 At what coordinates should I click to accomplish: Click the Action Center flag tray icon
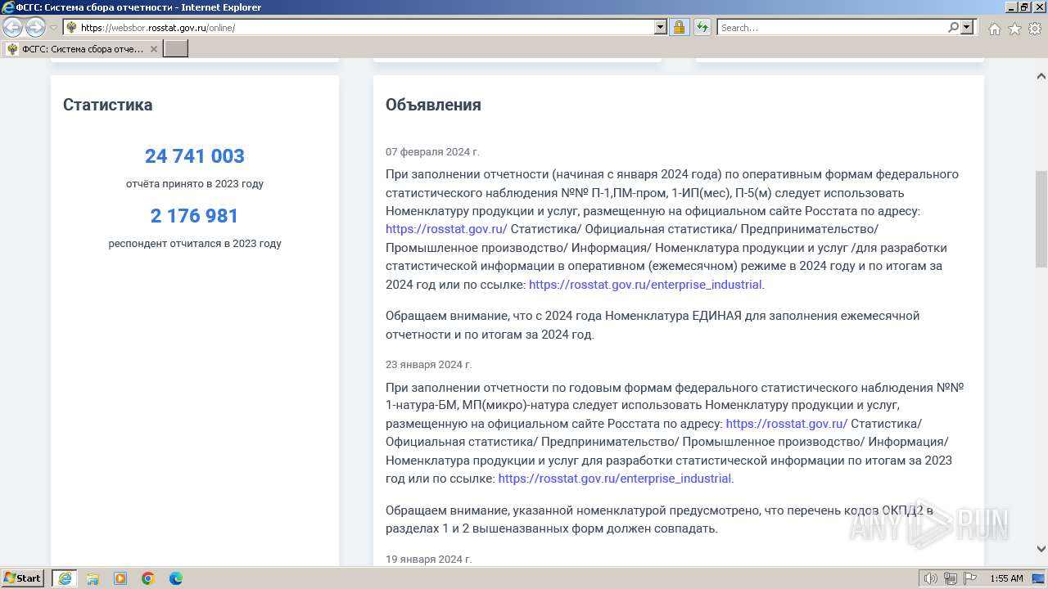click(970, 578)
